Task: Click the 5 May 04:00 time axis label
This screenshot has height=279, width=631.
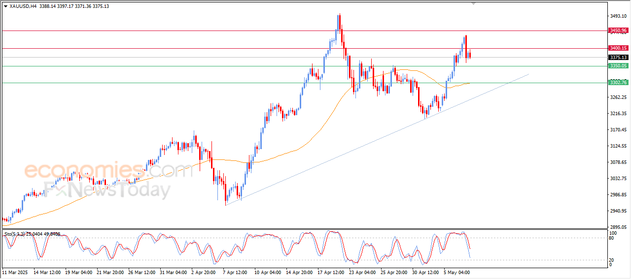Action: pyautogui.click(x=456, y=272)
